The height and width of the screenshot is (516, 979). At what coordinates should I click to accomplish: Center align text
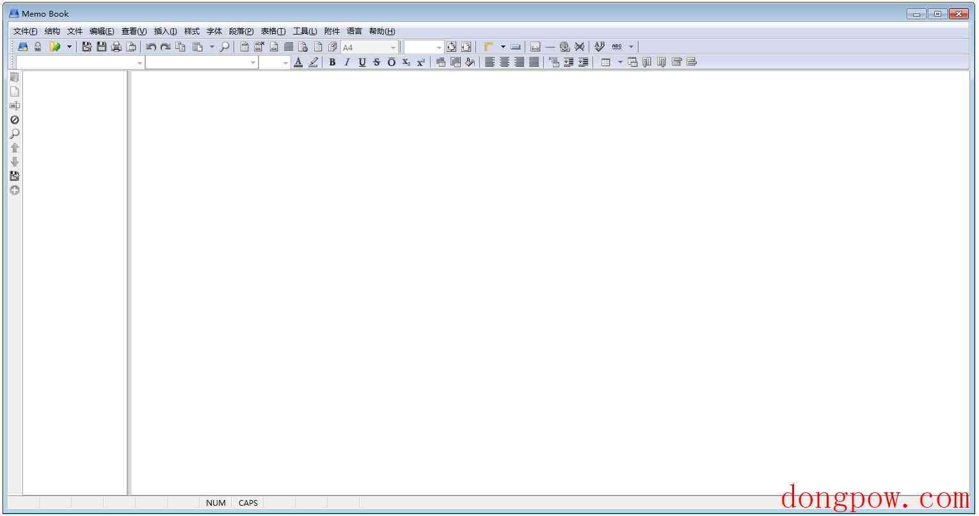click(504, 62)
